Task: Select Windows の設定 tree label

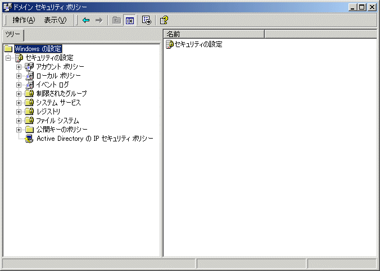Action: 38,49
